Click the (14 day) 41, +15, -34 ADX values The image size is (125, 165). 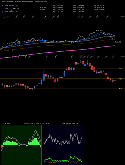pos(70,123)
